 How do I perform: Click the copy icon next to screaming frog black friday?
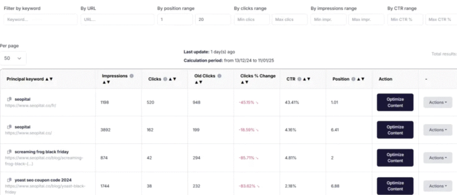(9, 152)
